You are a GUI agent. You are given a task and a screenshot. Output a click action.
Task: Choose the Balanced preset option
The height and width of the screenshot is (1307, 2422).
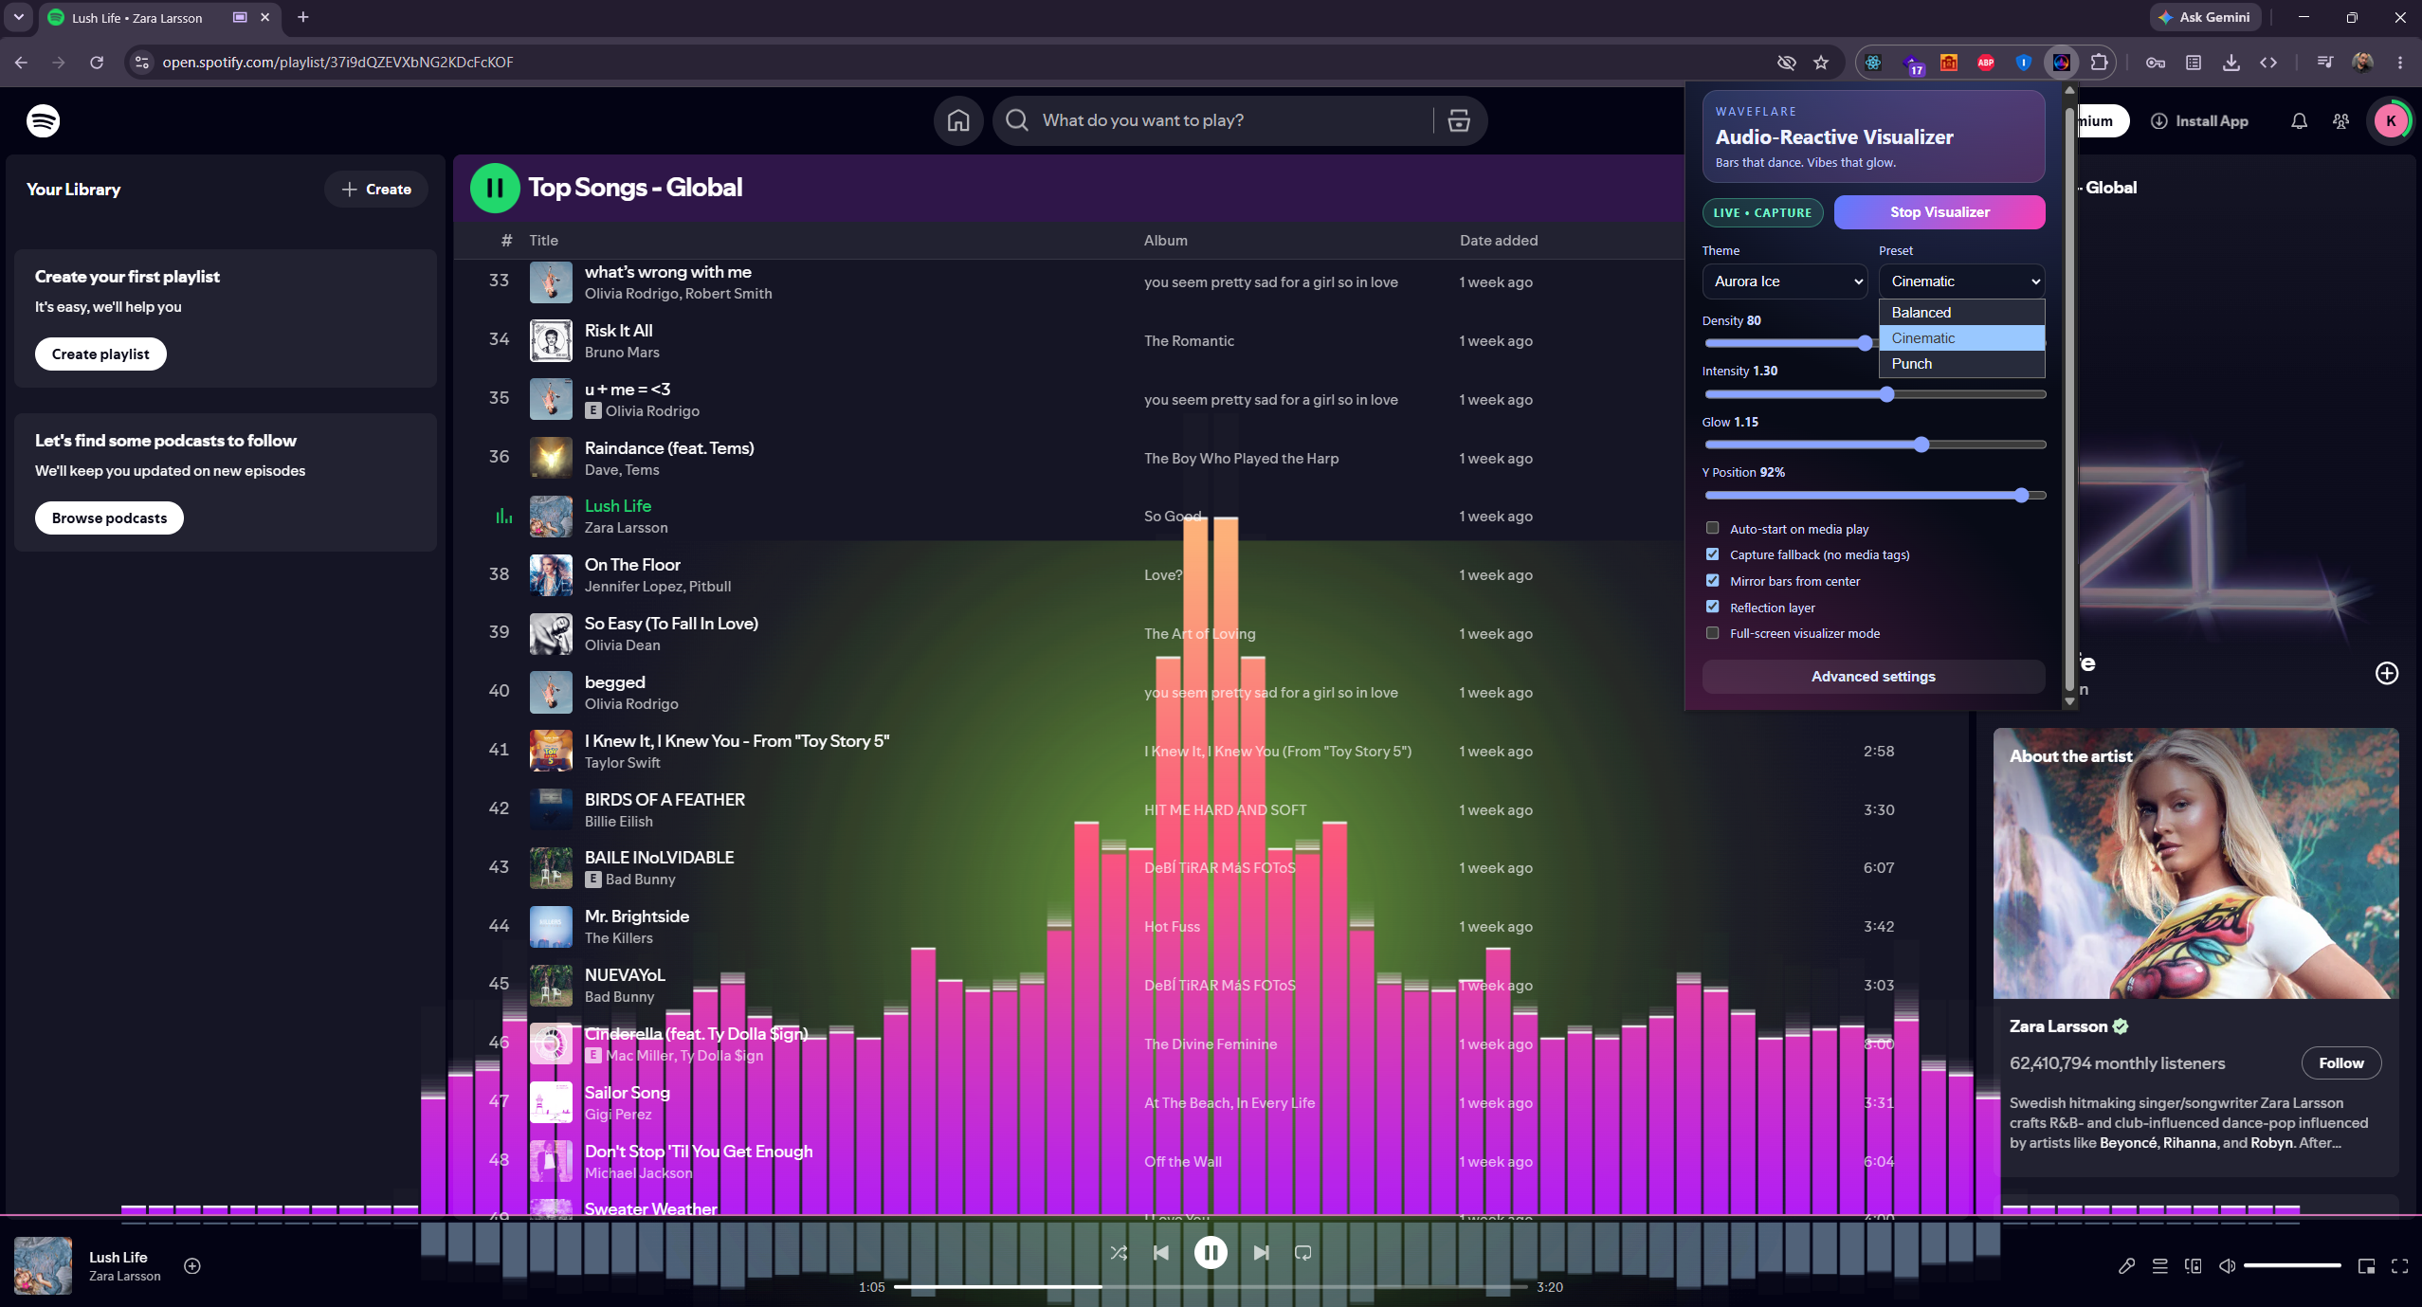click(1961, 313)
